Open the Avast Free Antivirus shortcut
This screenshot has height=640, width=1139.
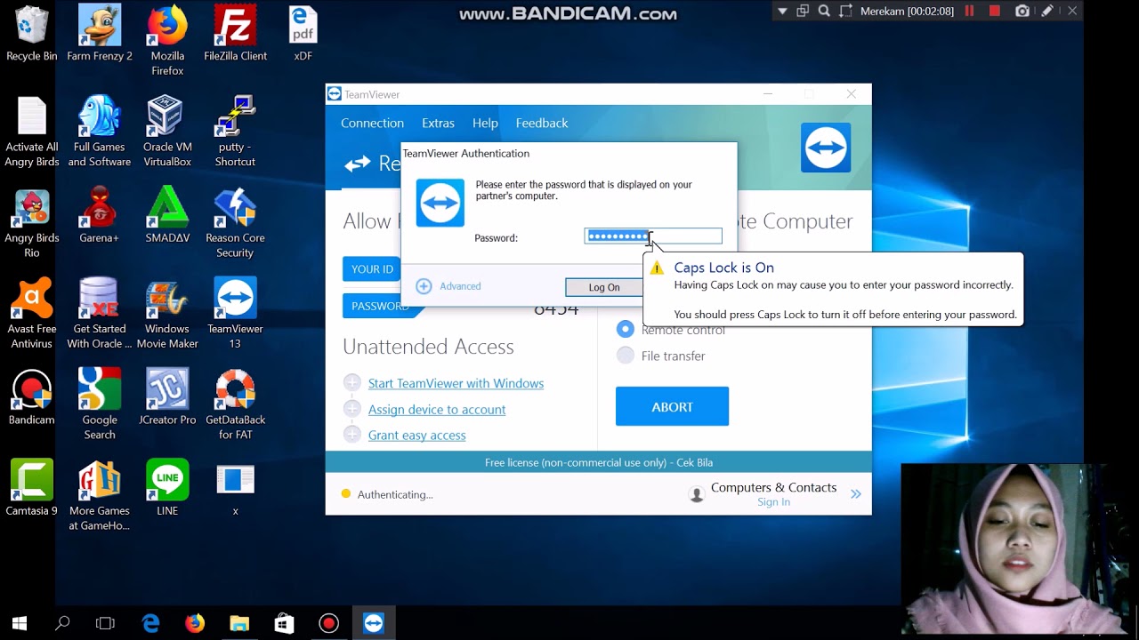[x=32, y=314]
